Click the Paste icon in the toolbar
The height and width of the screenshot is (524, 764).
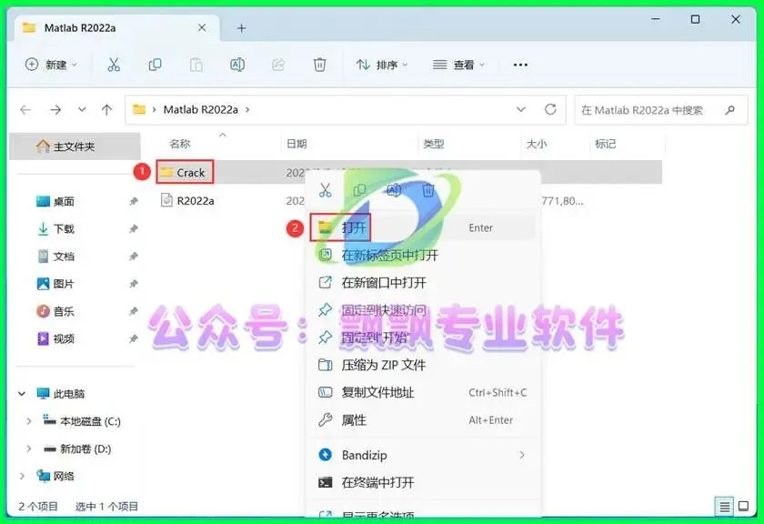click(x=196, y=65)
